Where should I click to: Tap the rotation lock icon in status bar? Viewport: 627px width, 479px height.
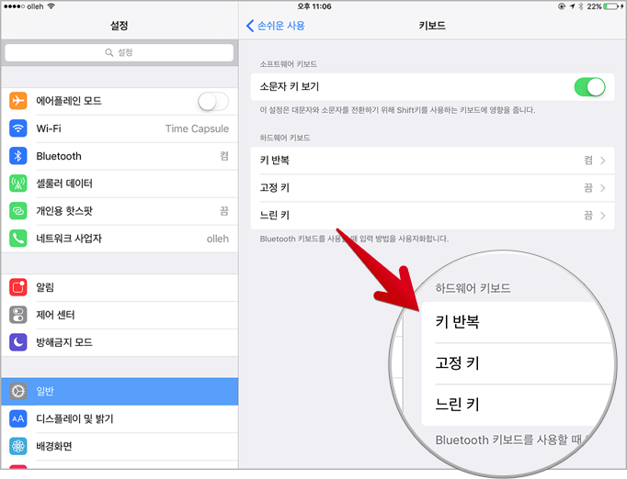[x=562, y=6]
